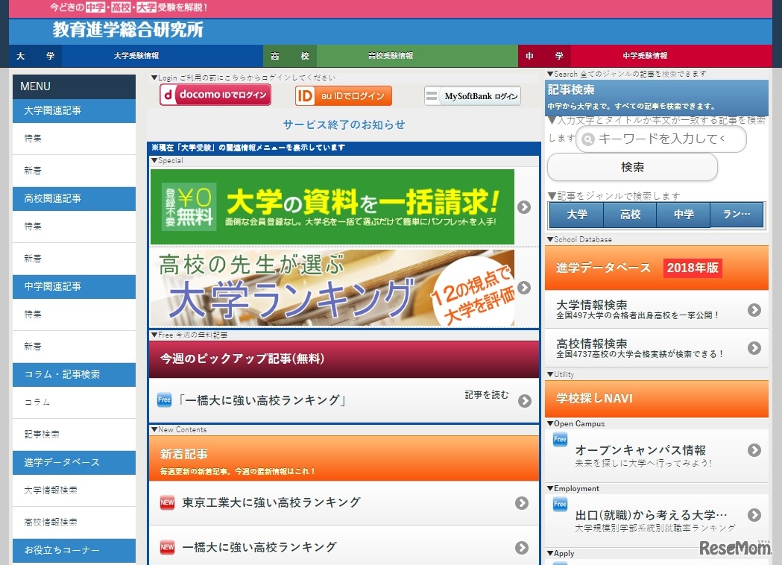The width and height of the screenshot is (782, 565).
Task: Click the 教育進学総合研究所 site title
Action: (128, 29)
